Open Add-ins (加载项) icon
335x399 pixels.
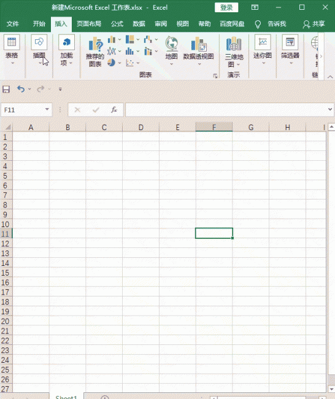(x=66, y=42)
